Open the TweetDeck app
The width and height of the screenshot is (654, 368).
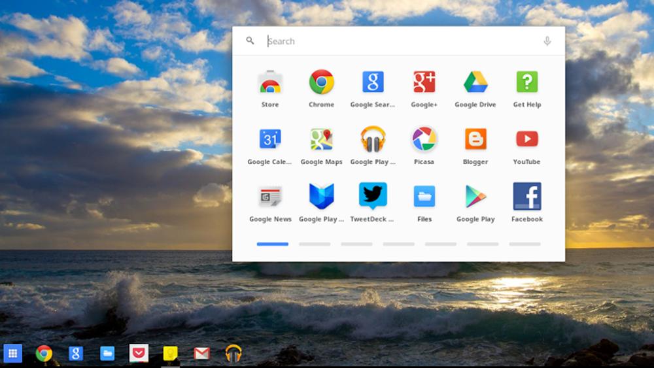point(373,196)
